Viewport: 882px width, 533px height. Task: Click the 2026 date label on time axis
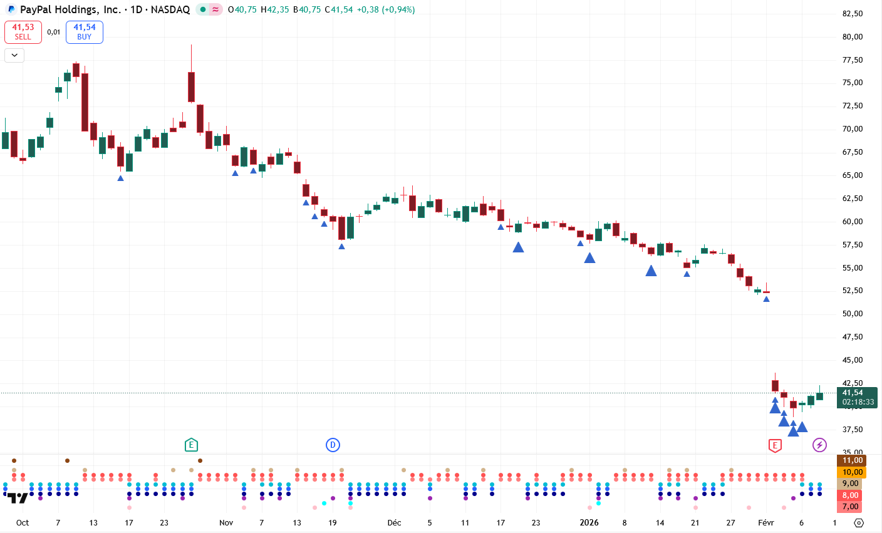(x=589, y=522)
